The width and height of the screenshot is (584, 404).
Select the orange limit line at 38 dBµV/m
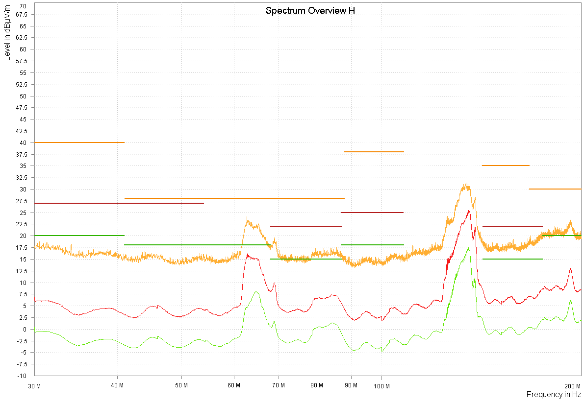point(374,152)
